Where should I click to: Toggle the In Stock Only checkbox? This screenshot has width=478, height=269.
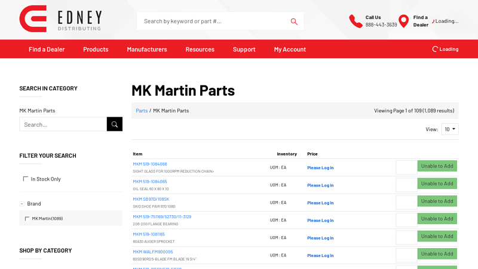tap(26, 179)
